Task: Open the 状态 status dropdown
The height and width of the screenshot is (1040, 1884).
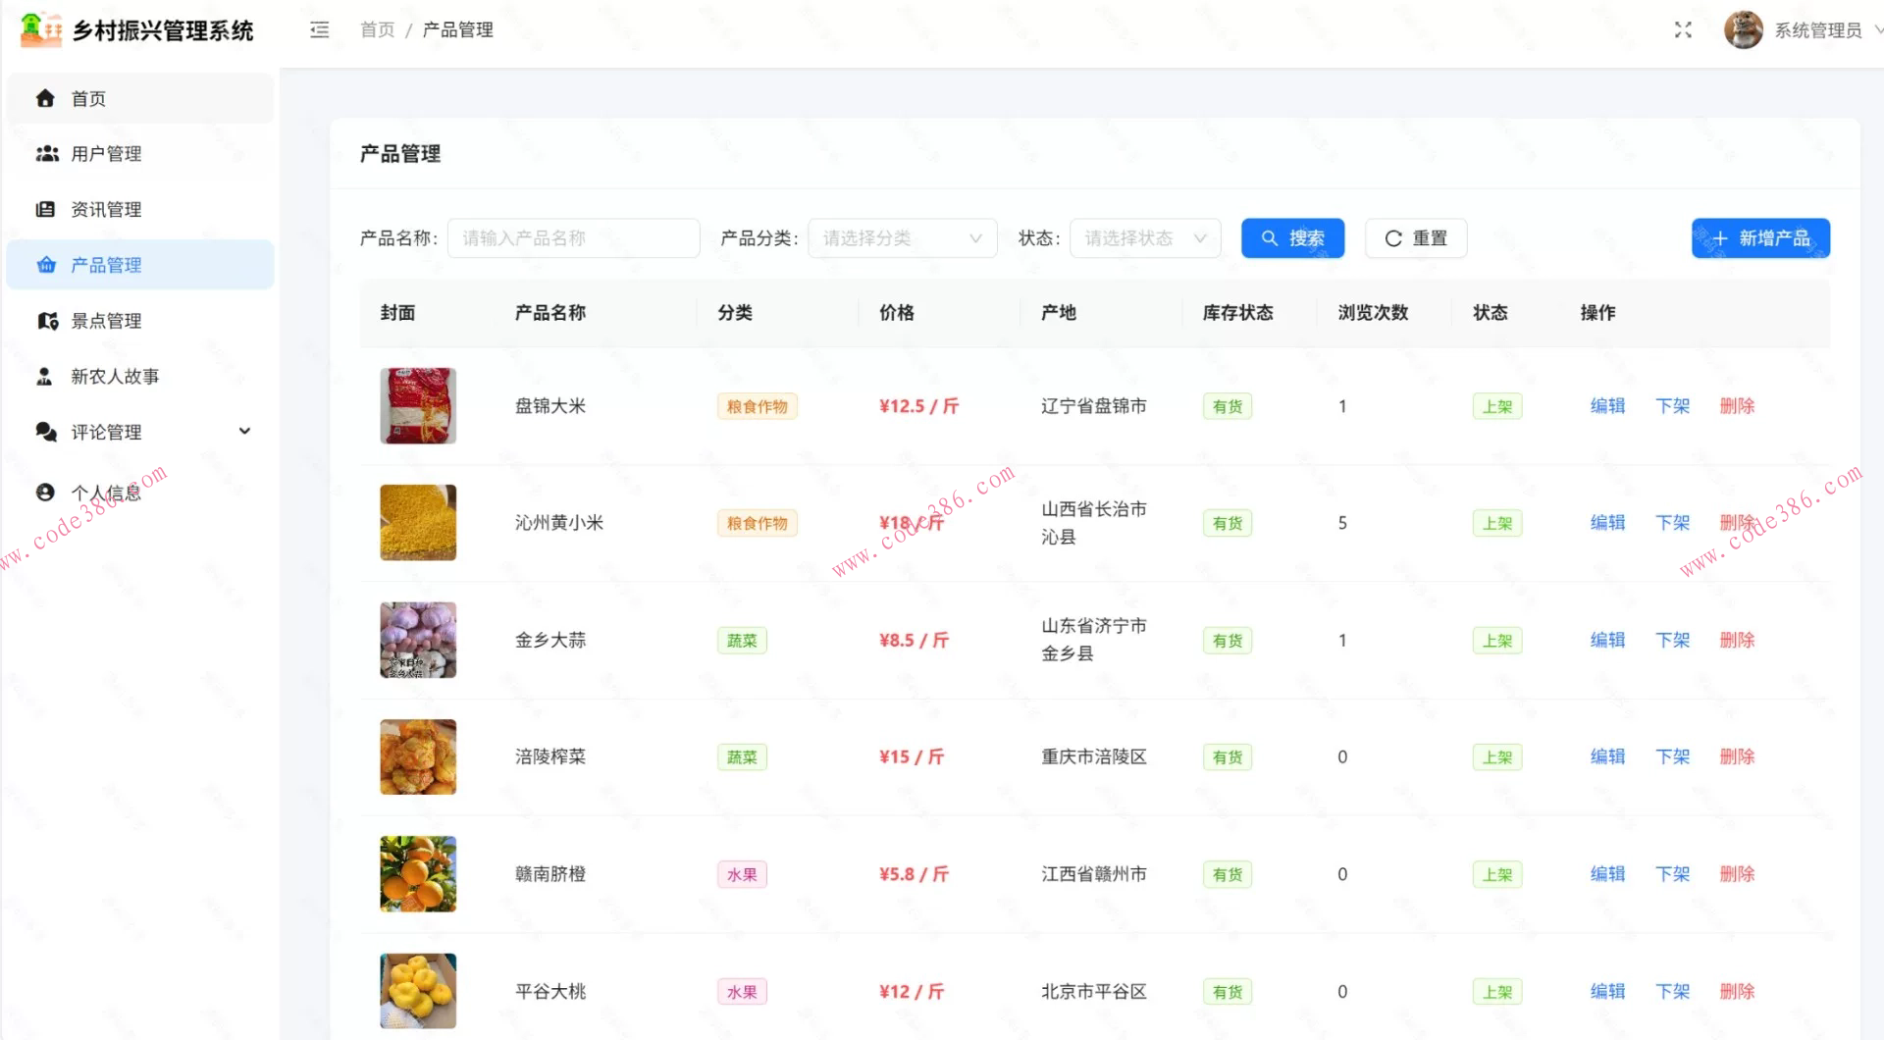Action: (1143, 237)
